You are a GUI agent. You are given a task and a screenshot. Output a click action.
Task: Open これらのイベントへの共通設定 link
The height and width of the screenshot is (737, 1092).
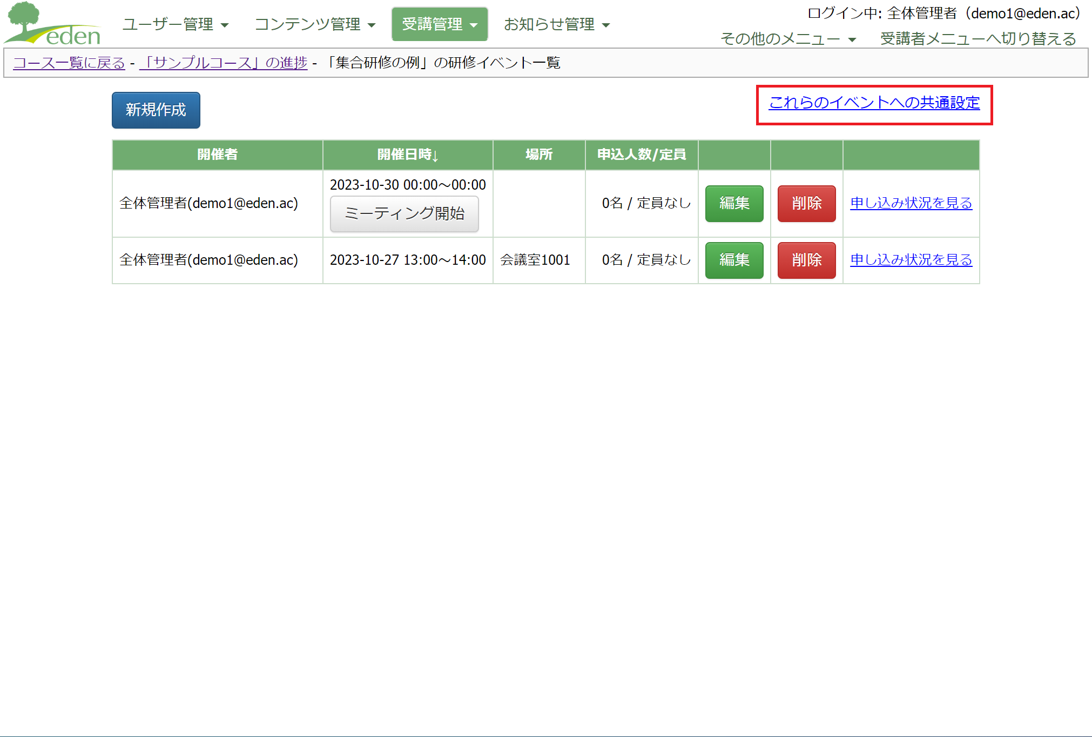874,103
